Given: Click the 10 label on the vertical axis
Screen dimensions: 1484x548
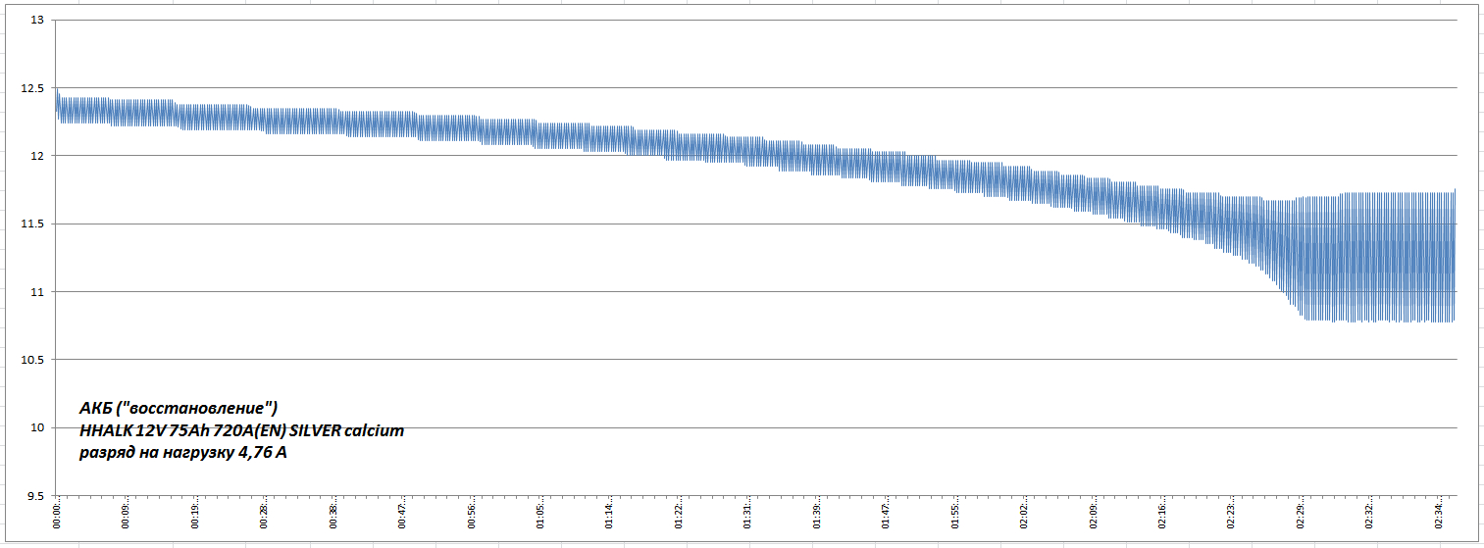Looking at the screenshot, I should click(39, 427).
